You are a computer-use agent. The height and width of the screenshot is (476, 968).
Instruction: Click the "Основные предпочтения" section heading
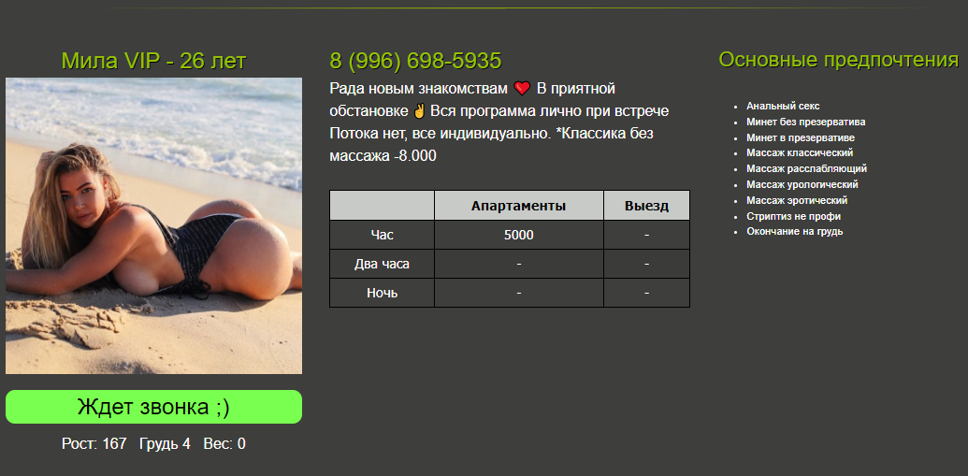click(838, 60)
